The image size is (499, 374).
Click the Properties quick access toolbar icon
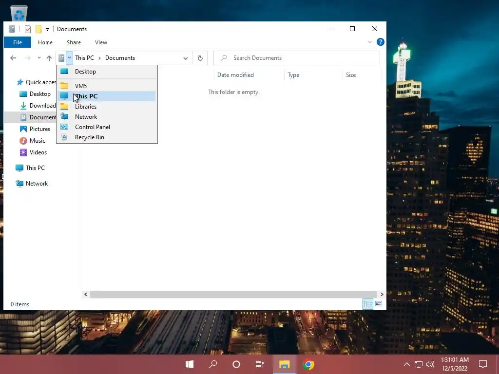coord(28,29)
